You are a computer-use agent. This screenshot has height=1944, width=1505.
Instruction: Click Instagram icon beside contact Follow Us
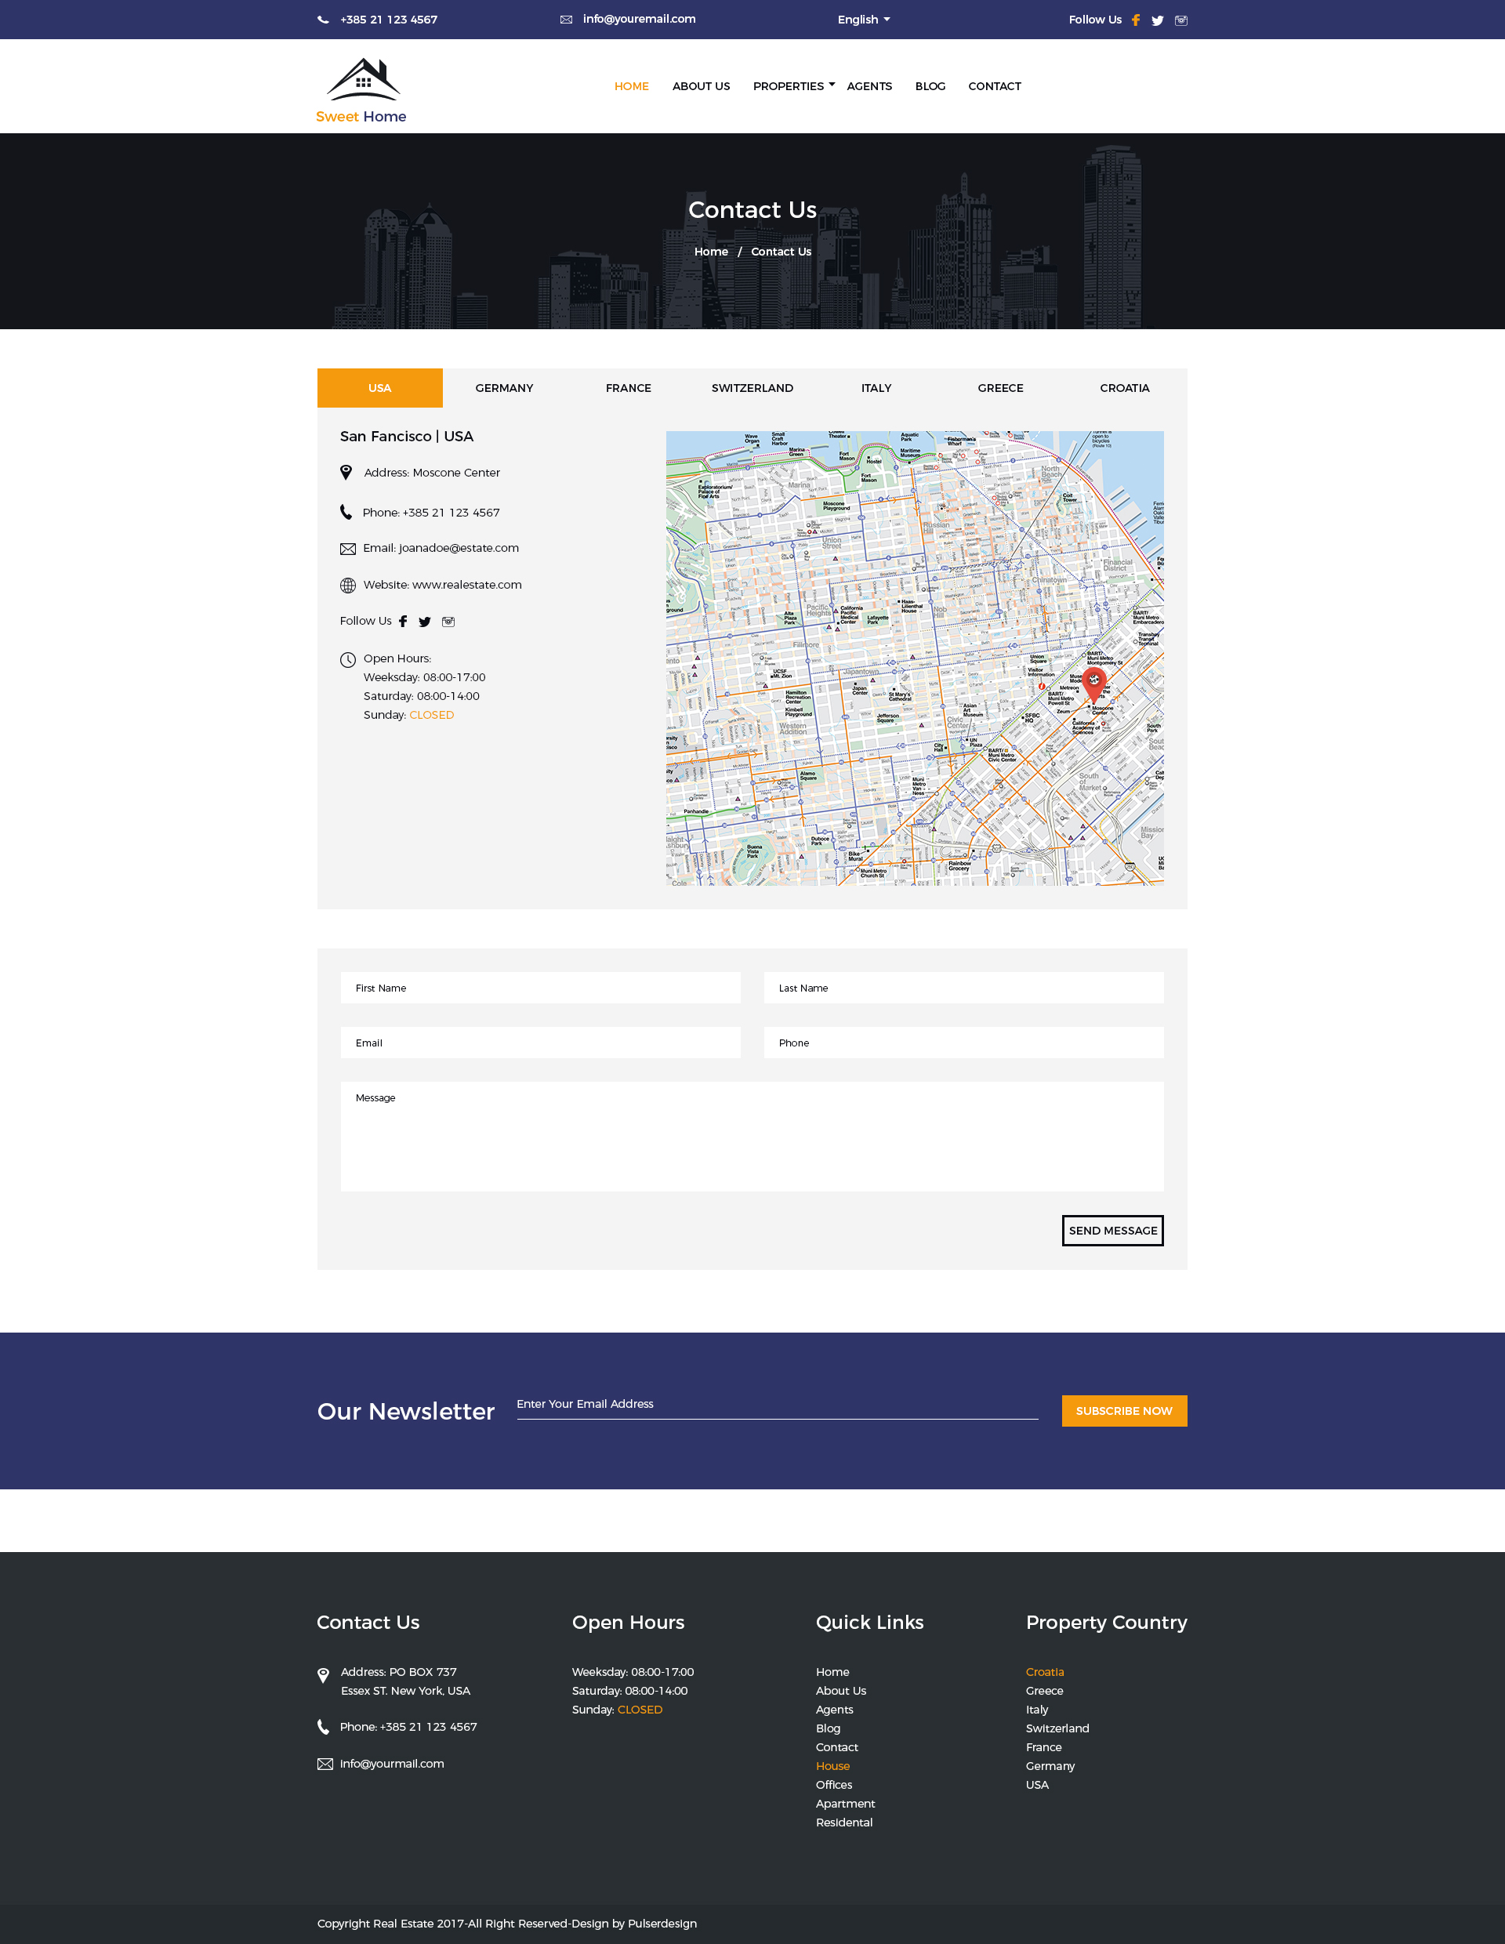click(x=448, y=622)
